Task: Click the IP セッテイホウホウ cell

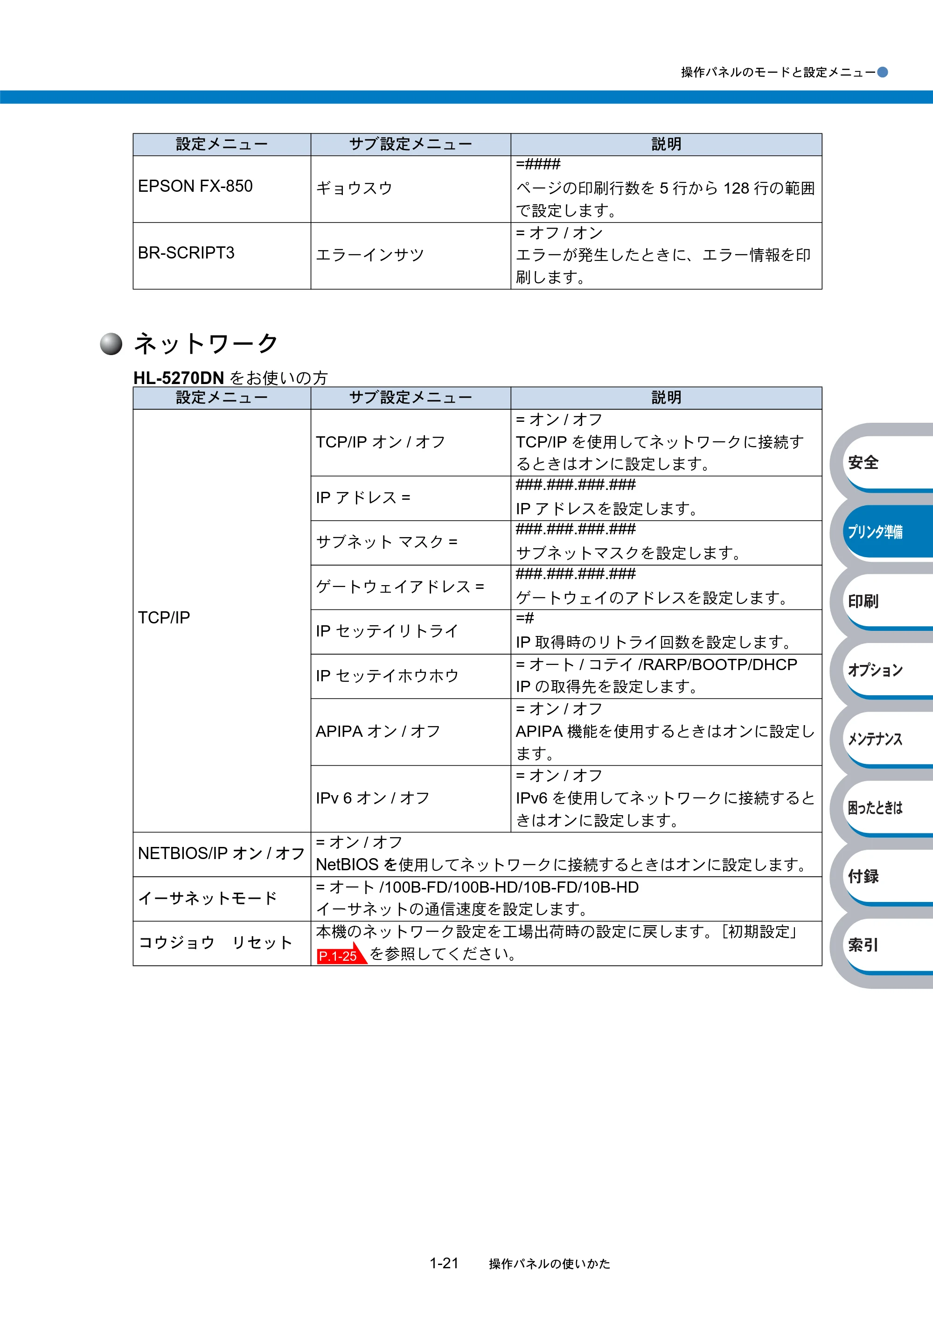Action: tap(411, 676)
